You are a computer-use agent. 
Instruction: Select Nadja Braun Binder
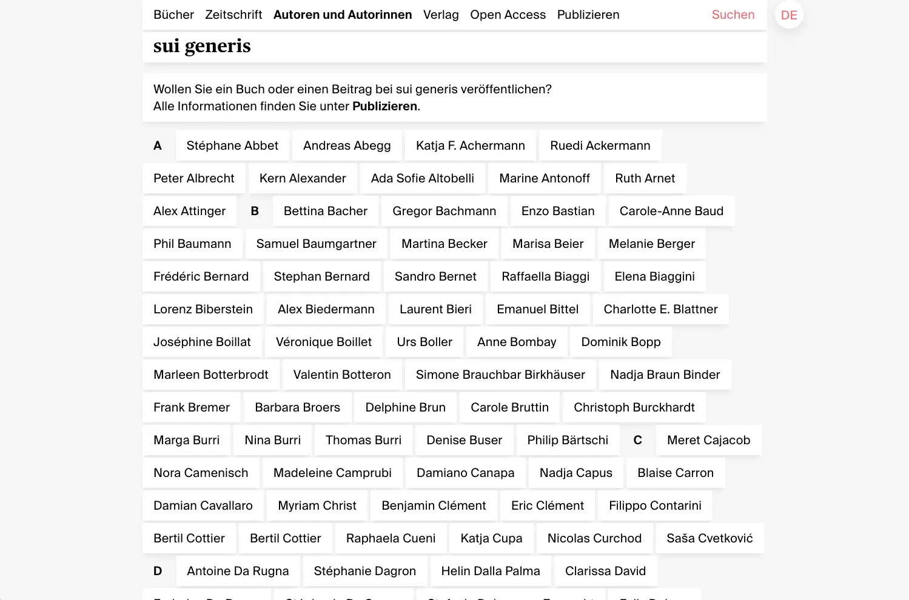665,375
